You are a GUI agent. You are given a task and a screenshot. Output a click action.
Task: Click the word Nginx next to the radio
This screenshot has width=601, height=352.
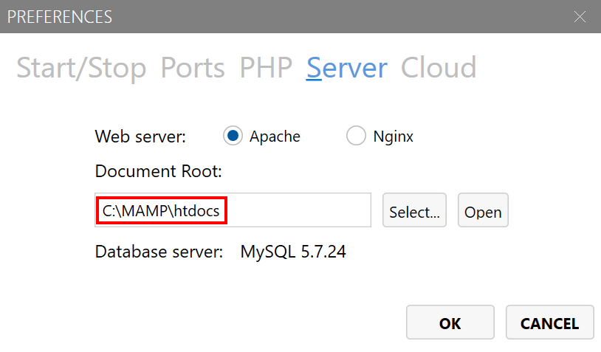pos(393,137)
